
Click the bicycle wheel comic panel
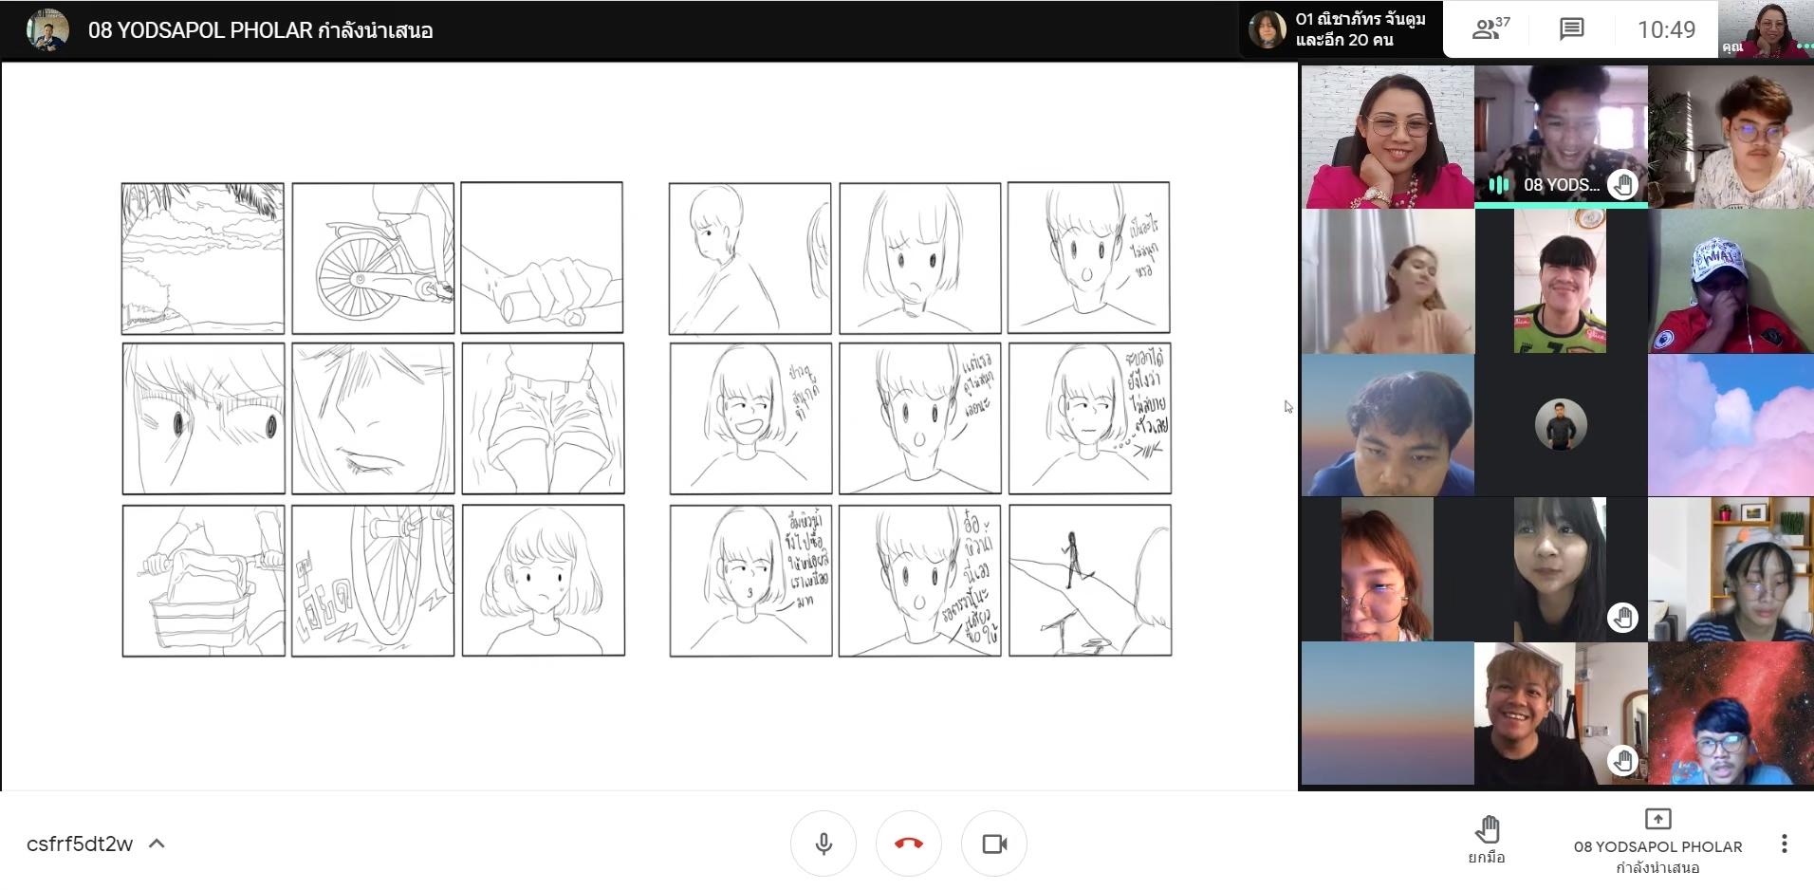coord(373,258)
